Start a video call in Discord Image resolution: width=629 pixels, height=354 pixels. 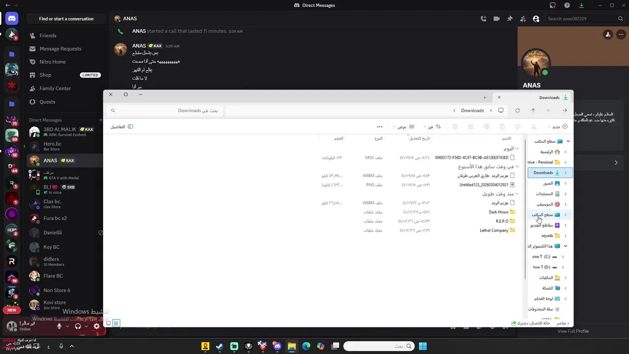[x=496, y=19]
